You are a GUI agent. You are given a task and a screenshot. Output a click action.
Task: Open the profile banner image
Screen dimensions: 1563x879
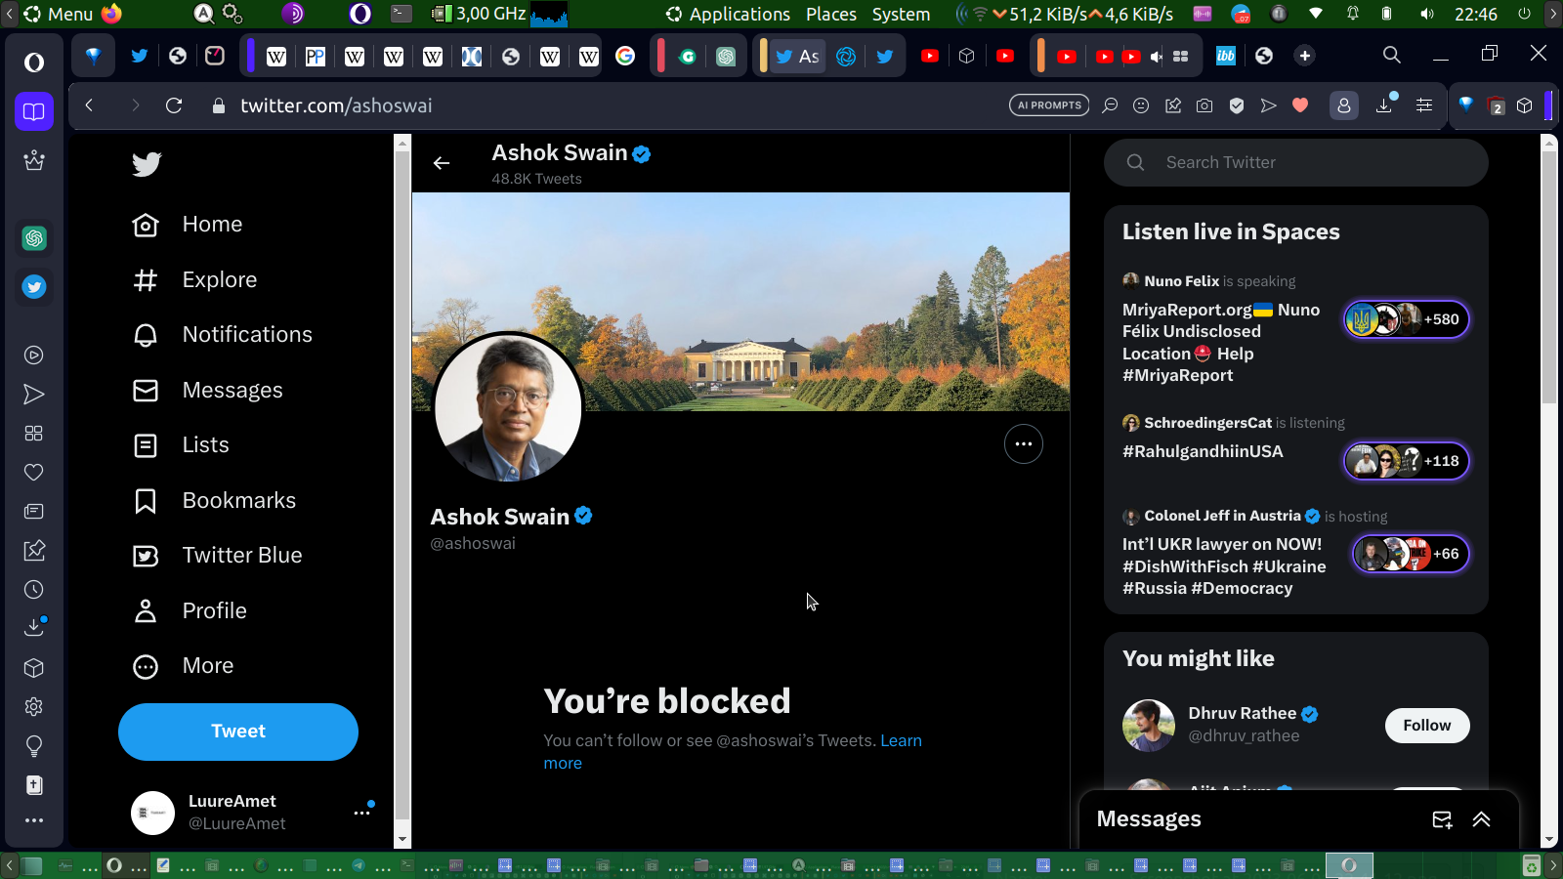pyautogui.click(x=740, y=302)
